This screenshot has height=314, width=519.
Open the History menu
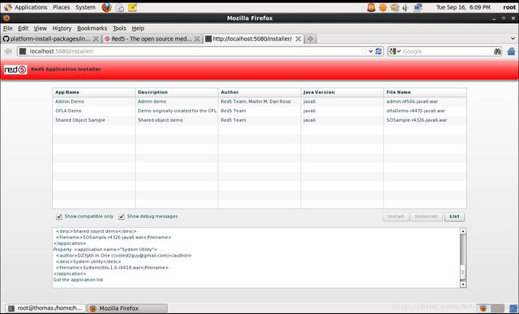tap(62, 29)
